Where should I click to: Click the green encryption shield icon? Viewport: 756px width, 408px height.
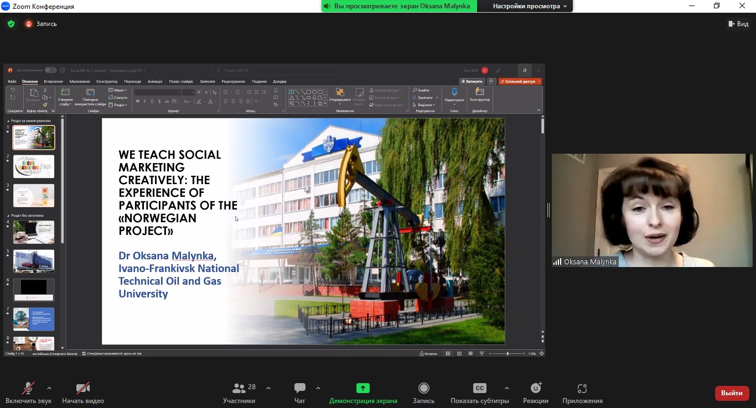(11, 24)
